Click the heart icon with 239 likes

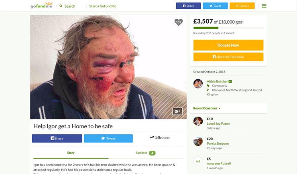point(179,22)
